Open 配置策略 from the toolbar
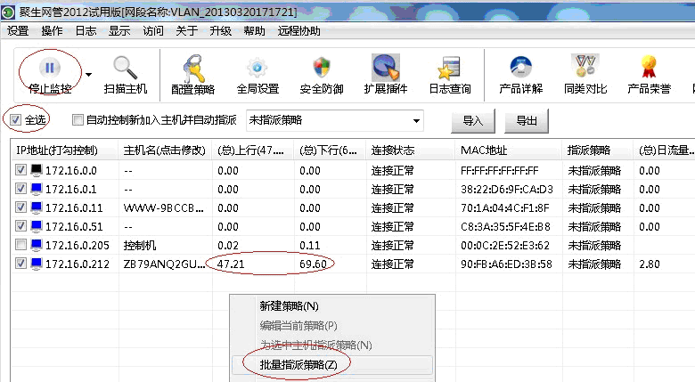Screen dimensions: 695x382 pyautogui.click(x=193, y=68)
